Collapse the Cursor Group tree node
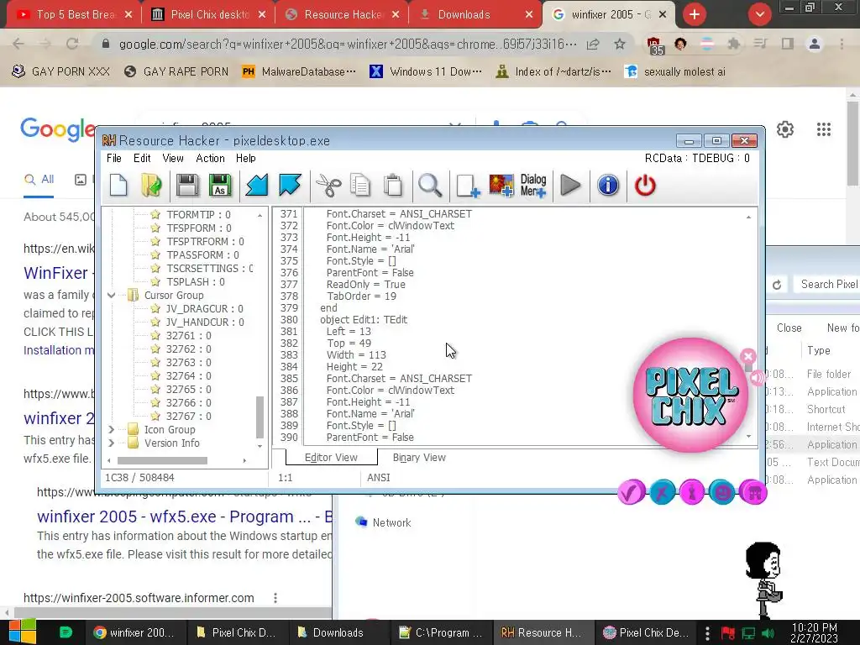The height and width of the screenshot is (645, 860). pos(112,295)
